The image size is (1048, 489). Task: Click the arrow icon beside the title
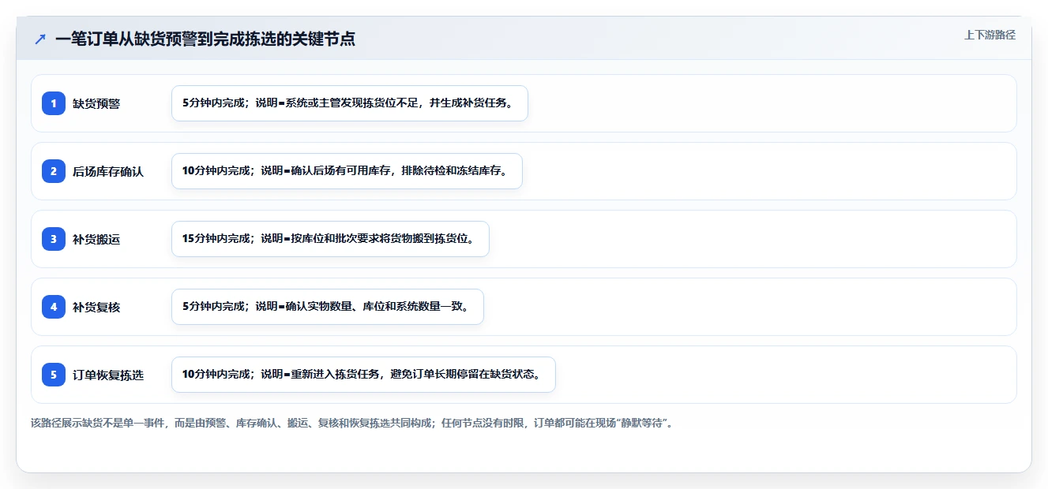click(x=40, y=39)
